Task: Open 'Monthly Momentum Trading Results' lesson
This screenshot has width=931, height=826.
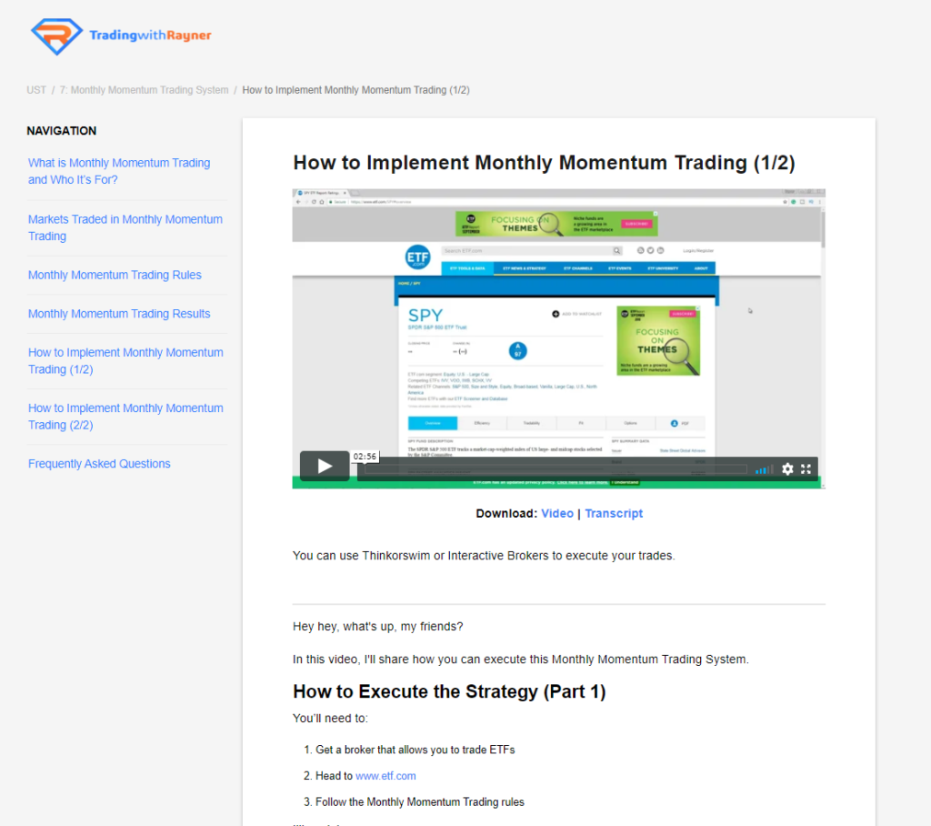Action: pyautogui.click(x=119, y=314)
